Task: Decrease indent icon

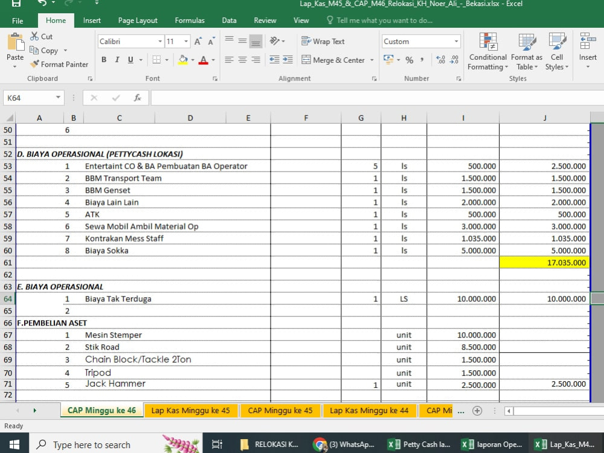Action: click(274, 60)
